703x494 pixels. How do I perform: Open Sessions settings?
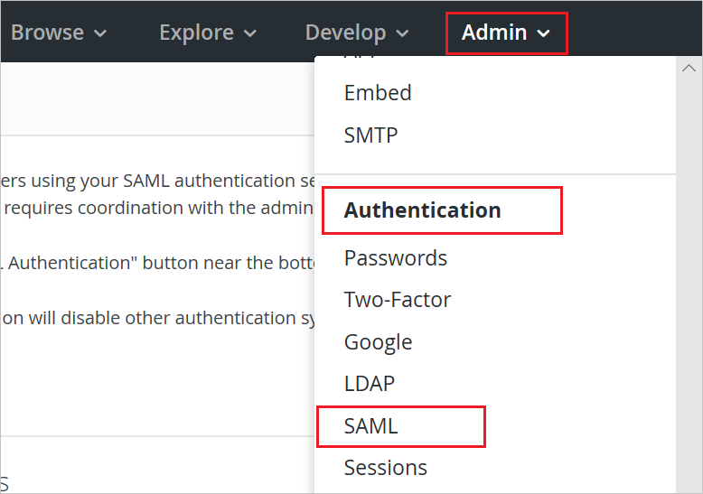[386, 468]
